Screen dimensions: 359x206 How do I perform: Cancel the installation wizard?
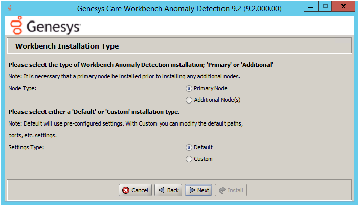pos(135,190)
